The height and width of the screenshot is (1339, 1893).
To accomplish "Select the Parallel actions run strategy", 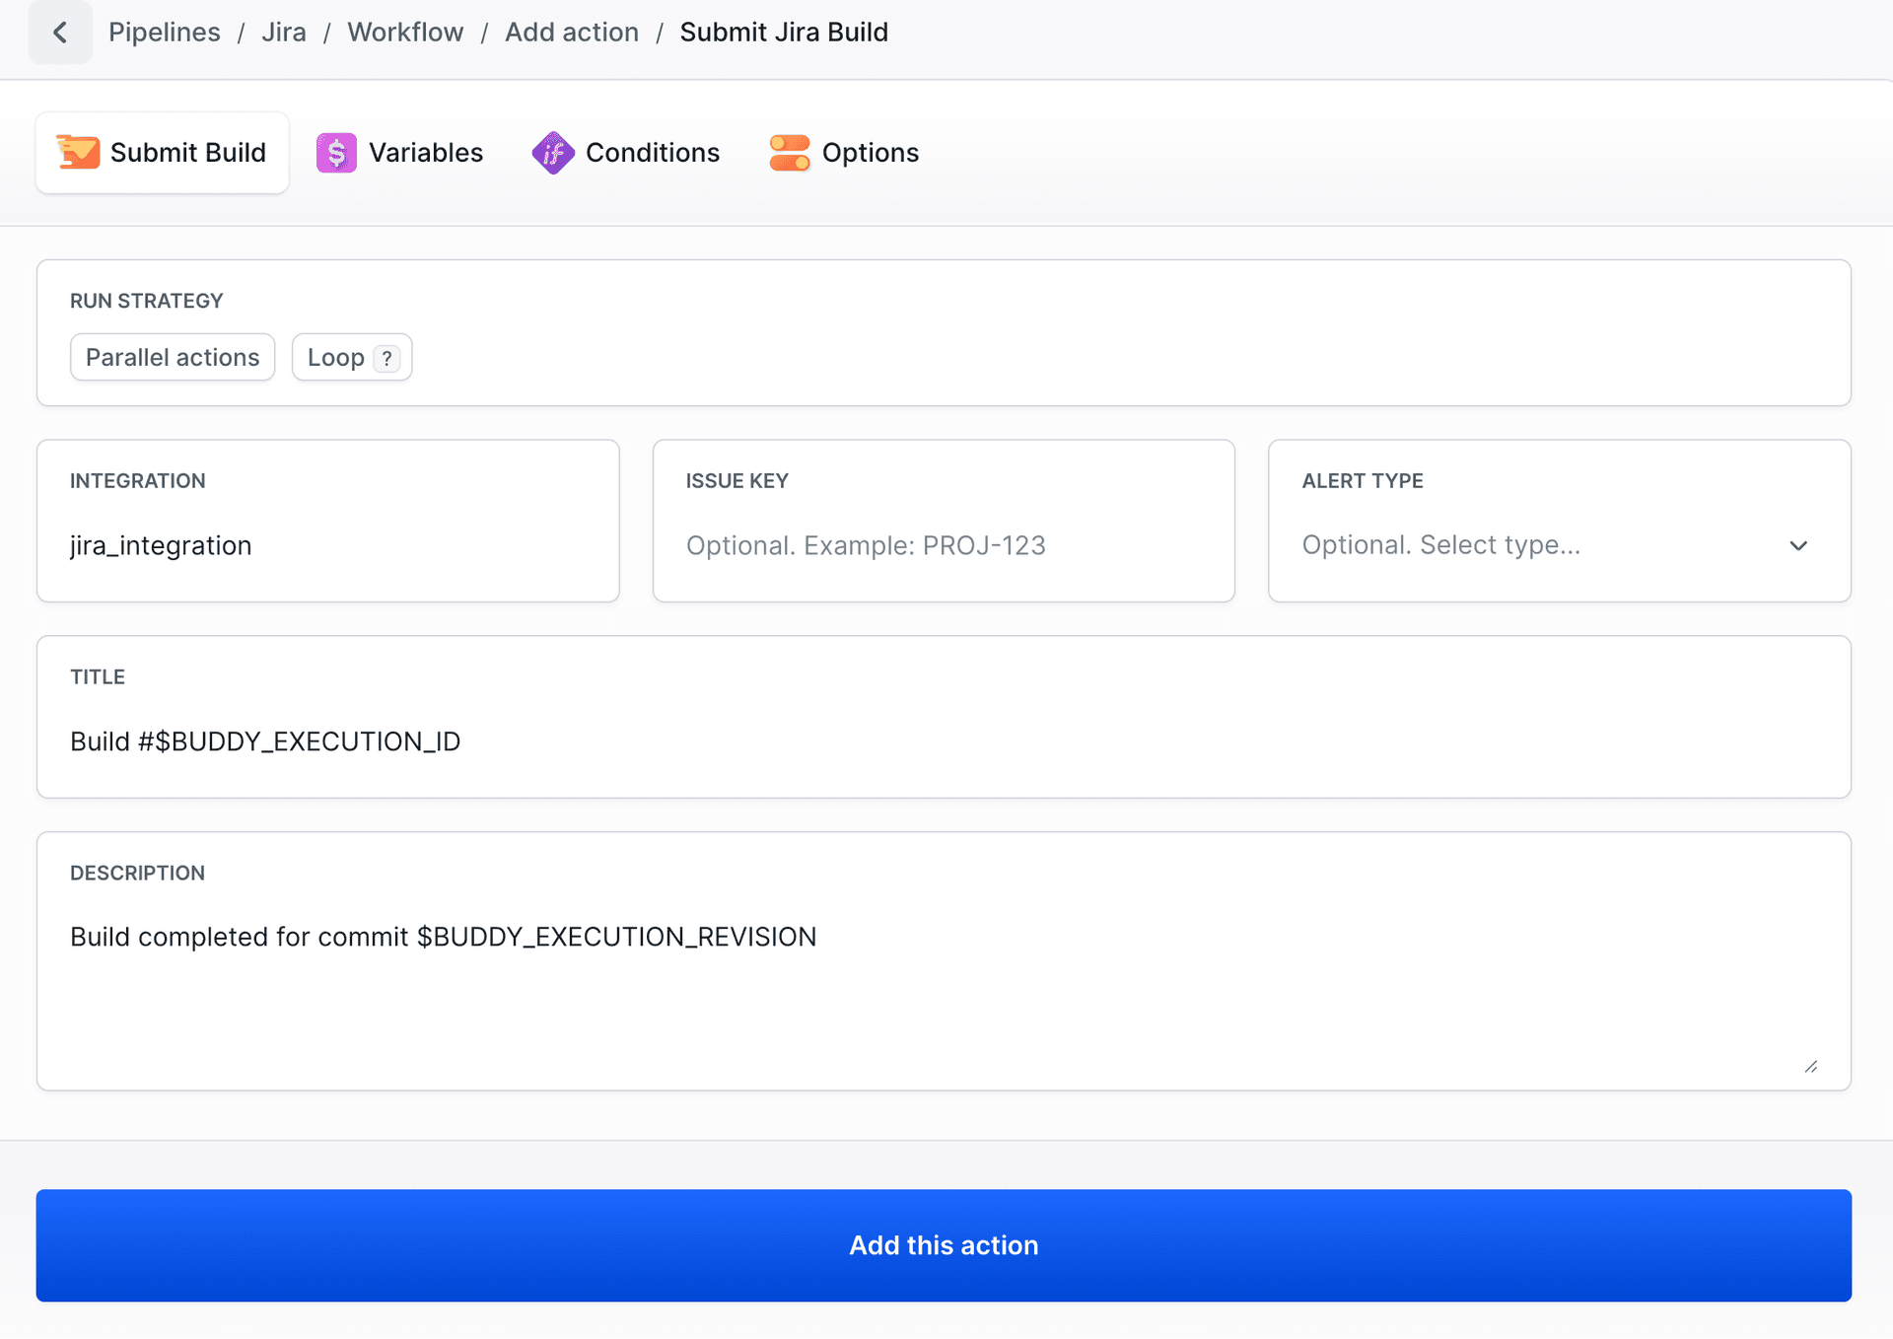I will point(172,357).
